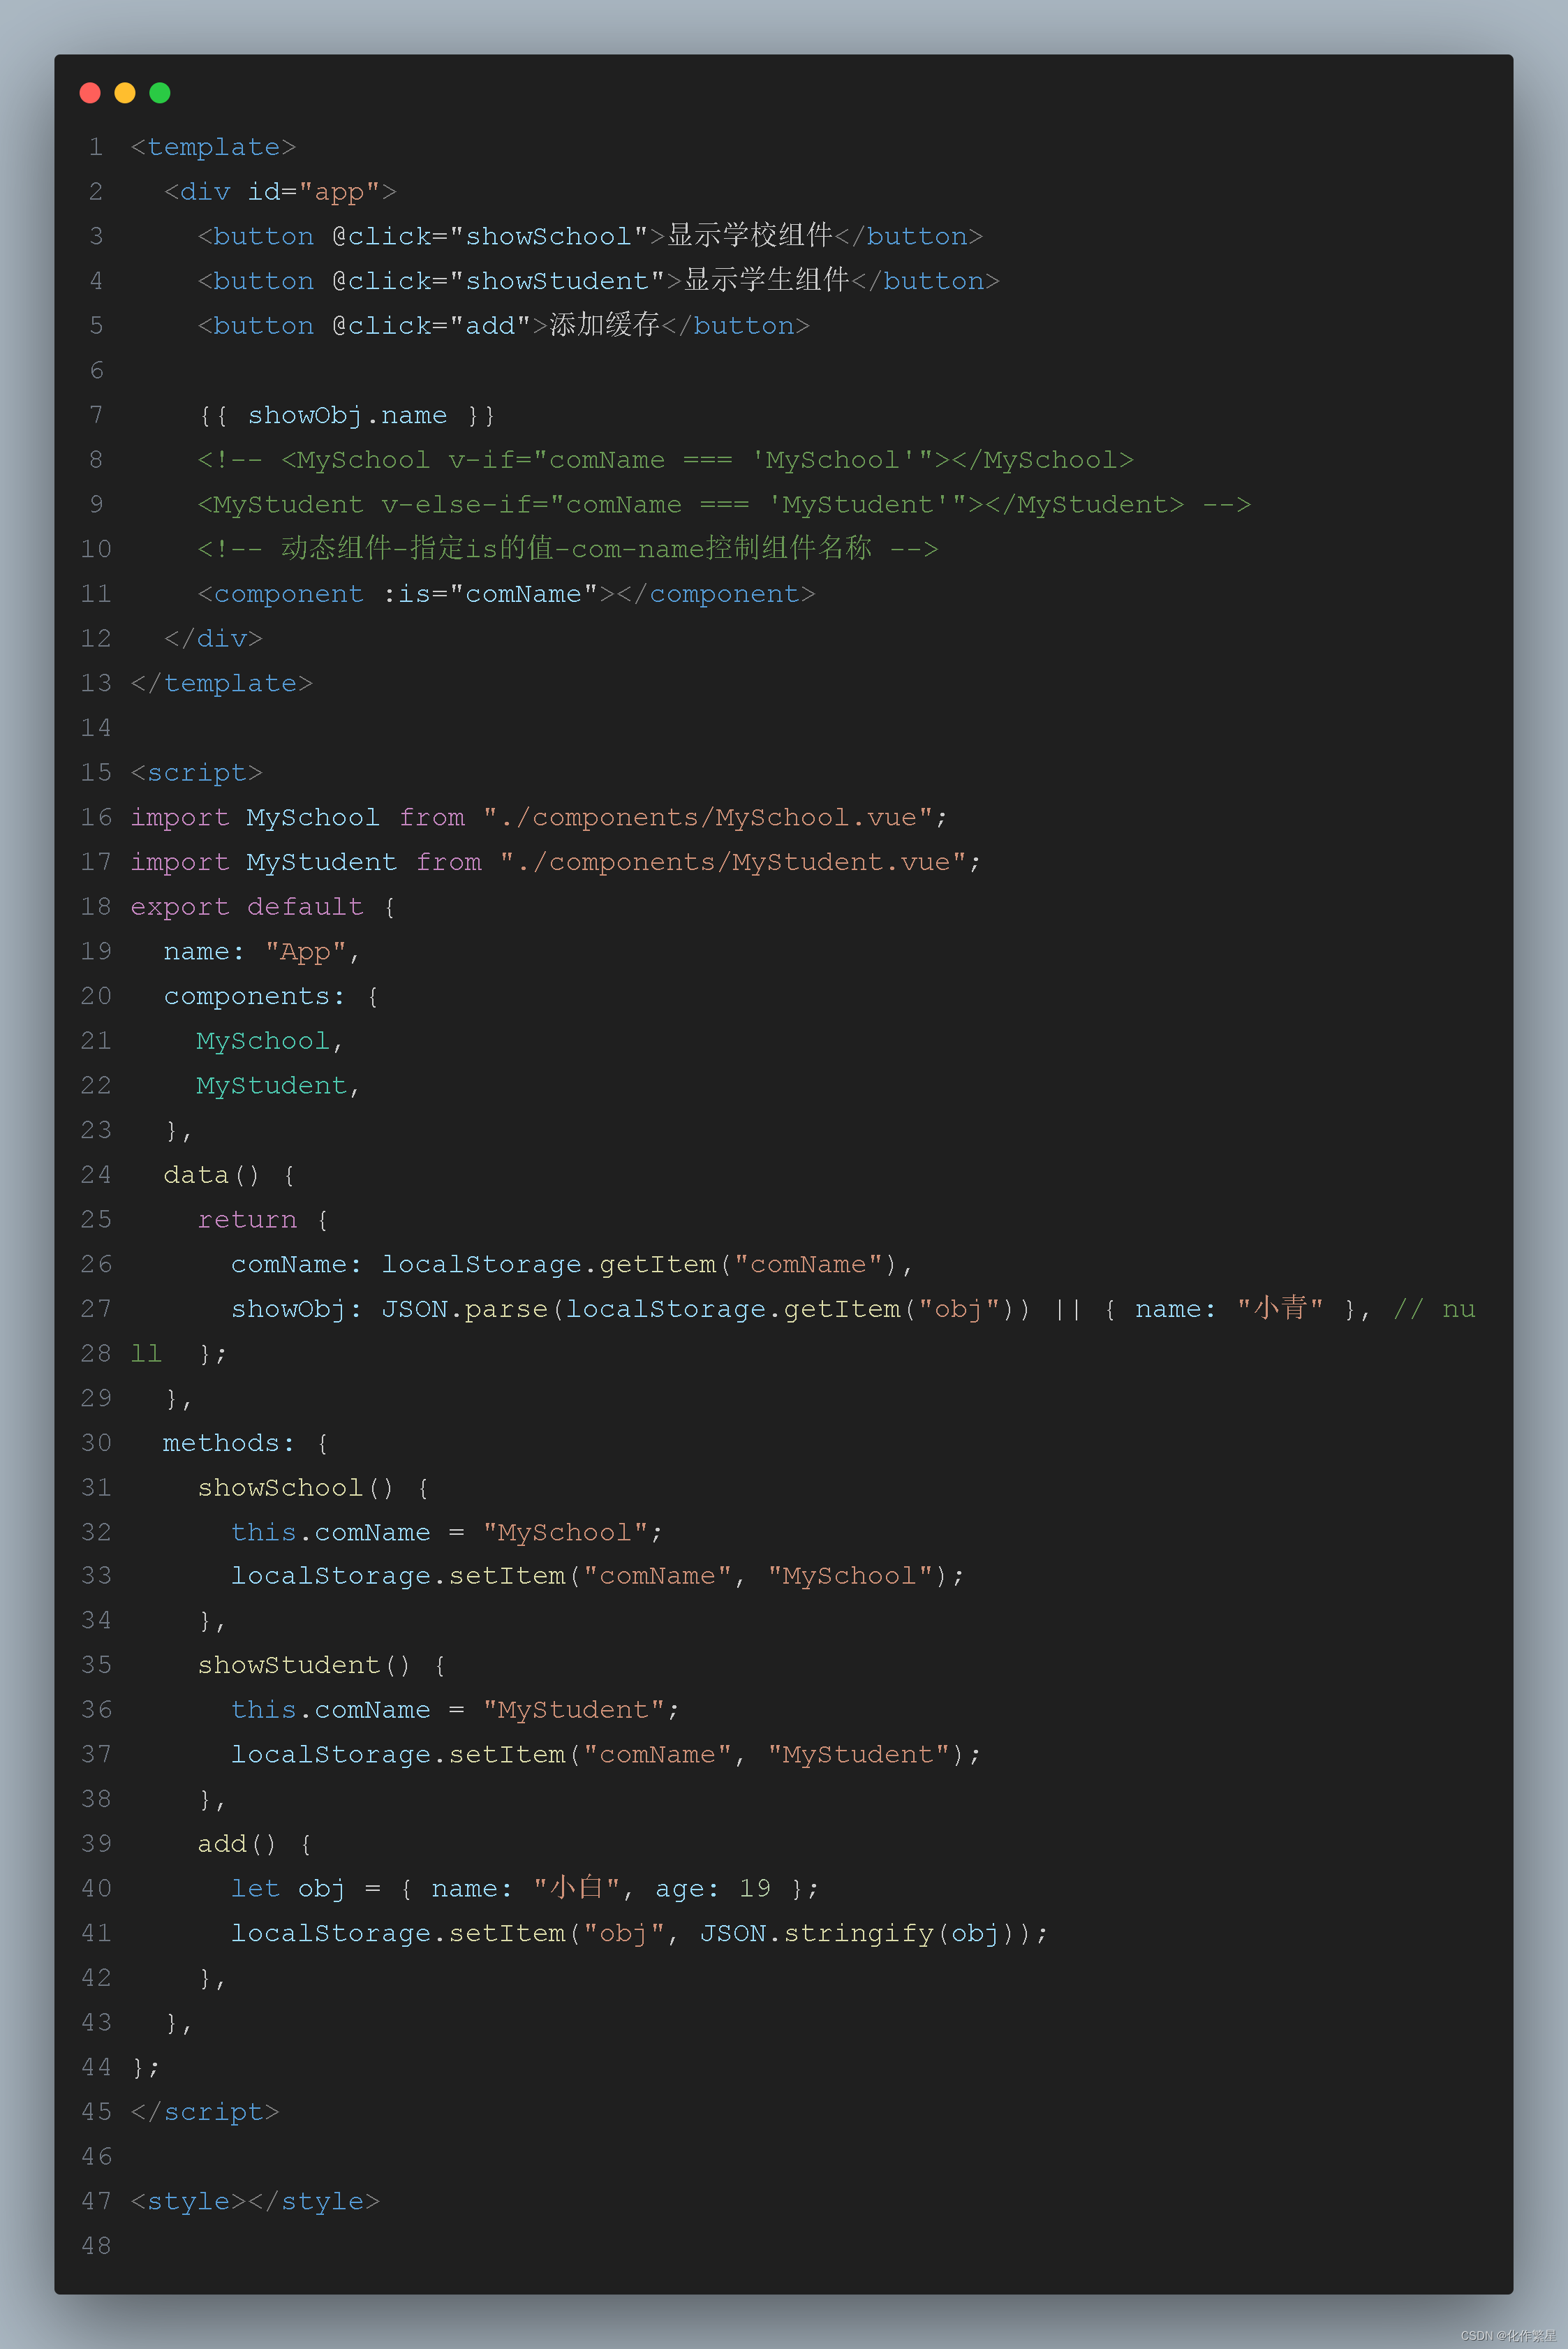Click the name: "App" line
The image size is (1568, 2349).
(x=261, y=952)
